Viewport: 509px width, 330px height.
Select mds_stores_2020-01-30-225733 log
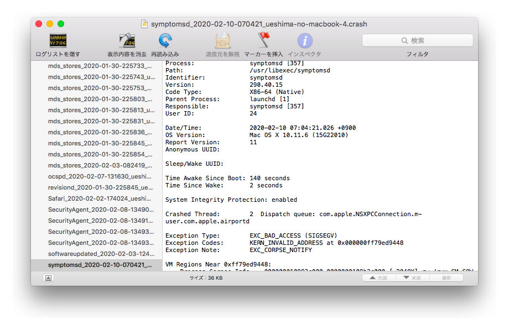click(97, 66)
